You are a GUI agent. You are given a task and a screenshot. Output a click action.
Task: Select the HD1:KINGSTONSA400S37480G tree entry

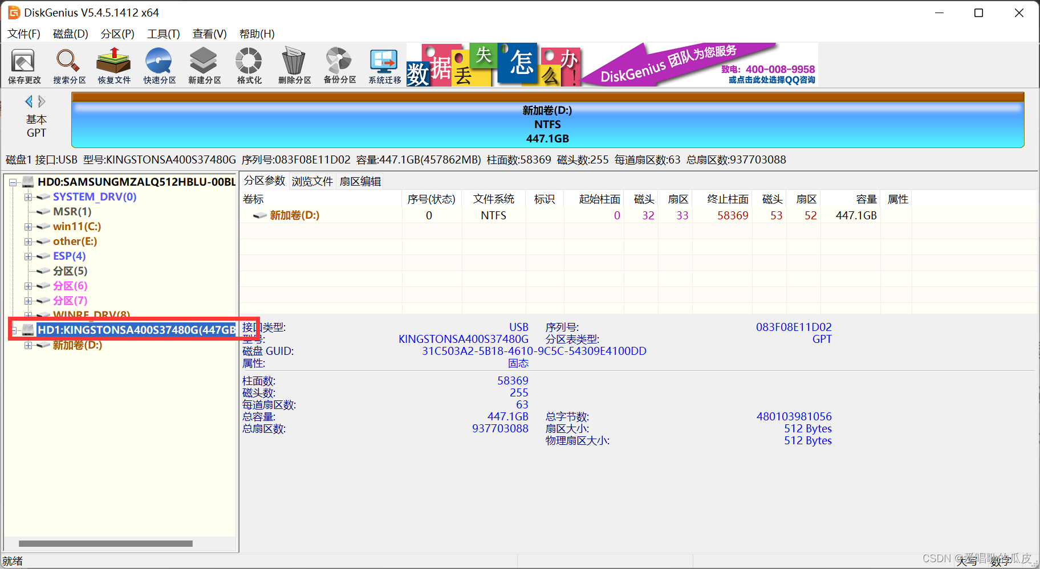tap(137, 330)
